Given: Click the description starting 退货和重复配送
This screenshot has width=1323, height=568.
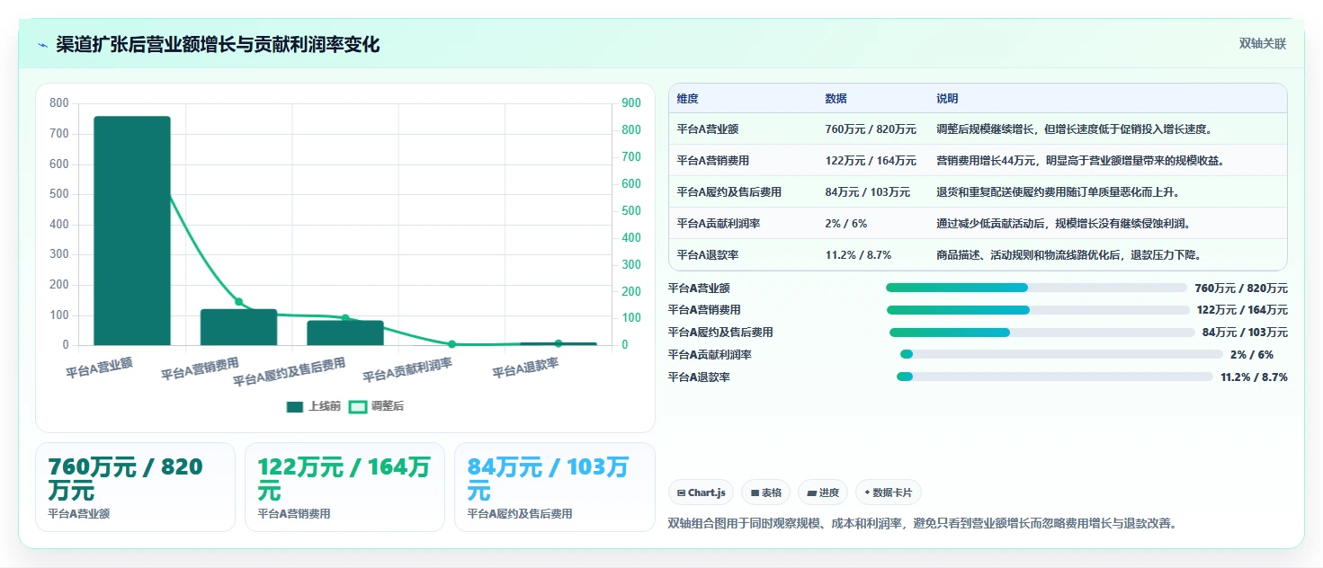Looking at the screenshot, I should tap(1058, 192).
